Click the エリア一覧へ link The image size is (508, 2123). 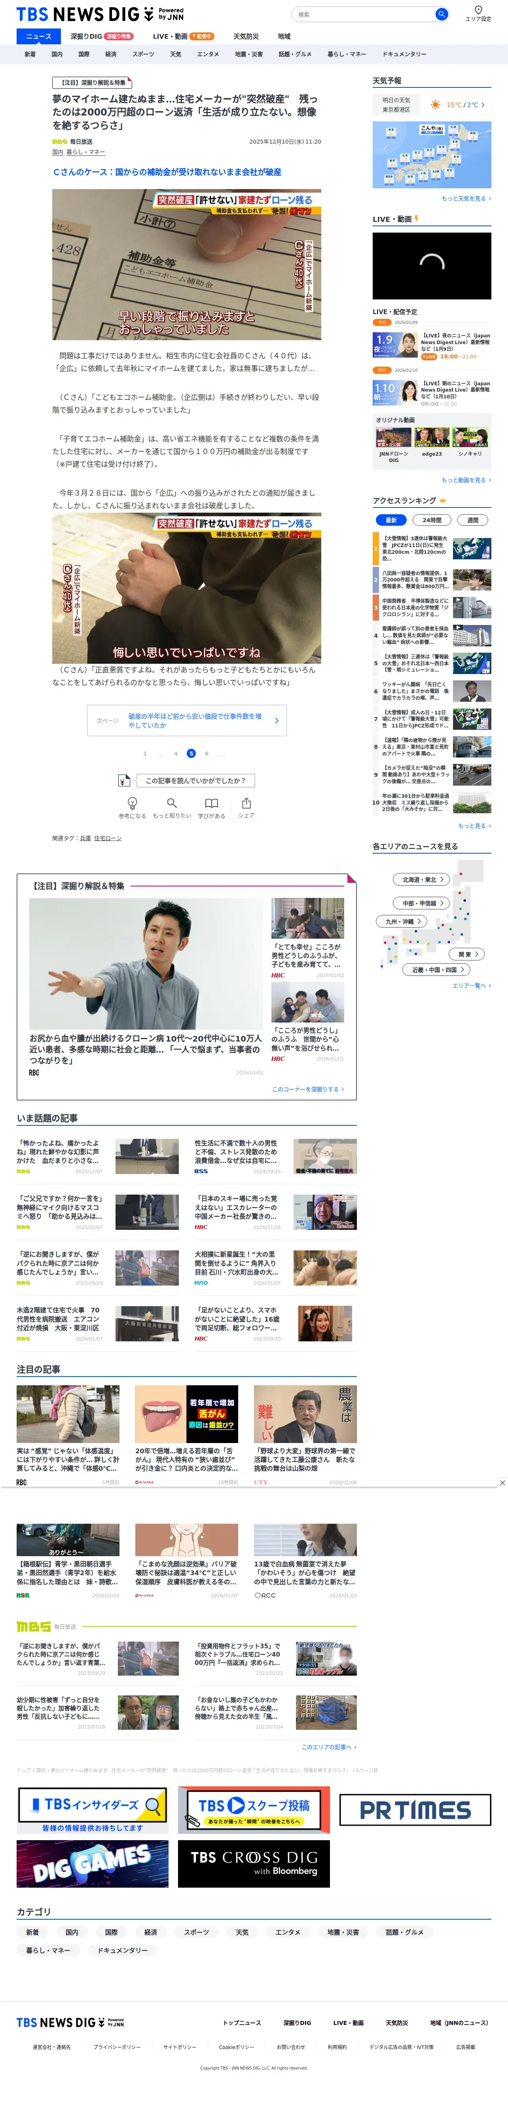coord(472,986)
